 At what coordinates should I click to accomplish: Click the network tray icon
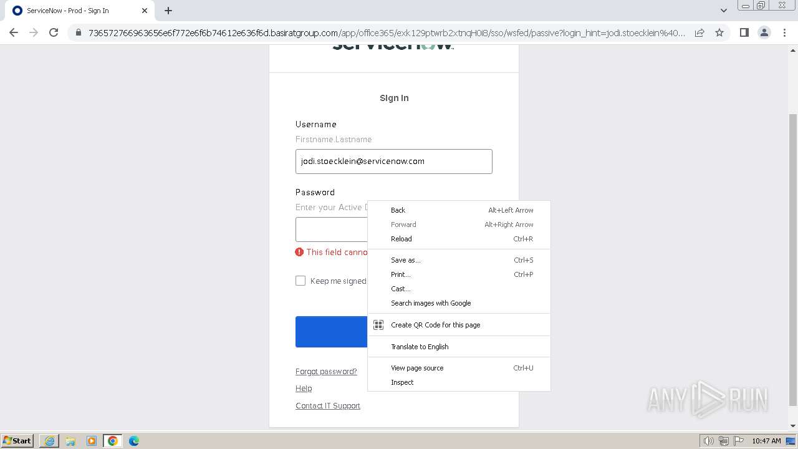click(x=724, y=441)
